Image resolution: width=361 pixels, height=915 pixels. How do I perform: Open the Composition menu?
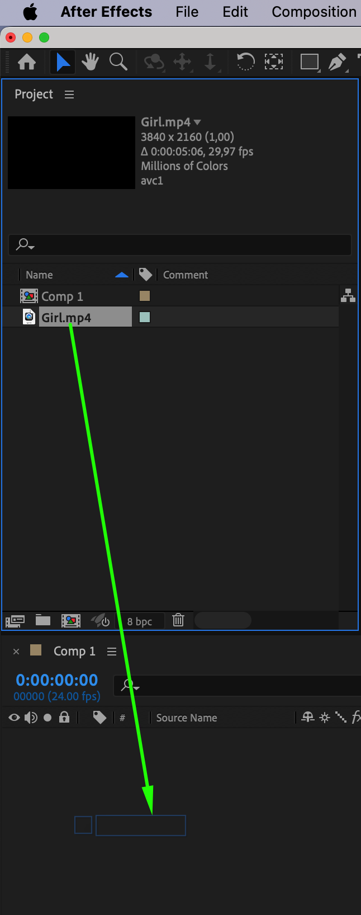(314, 12)
